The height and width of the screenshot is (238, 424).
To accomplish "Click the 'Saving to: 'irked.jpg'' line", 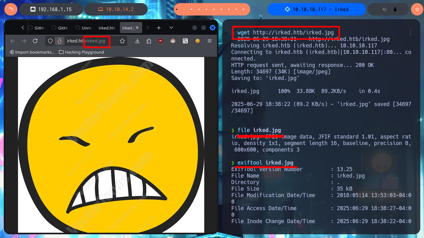I will tap(265, 78).
